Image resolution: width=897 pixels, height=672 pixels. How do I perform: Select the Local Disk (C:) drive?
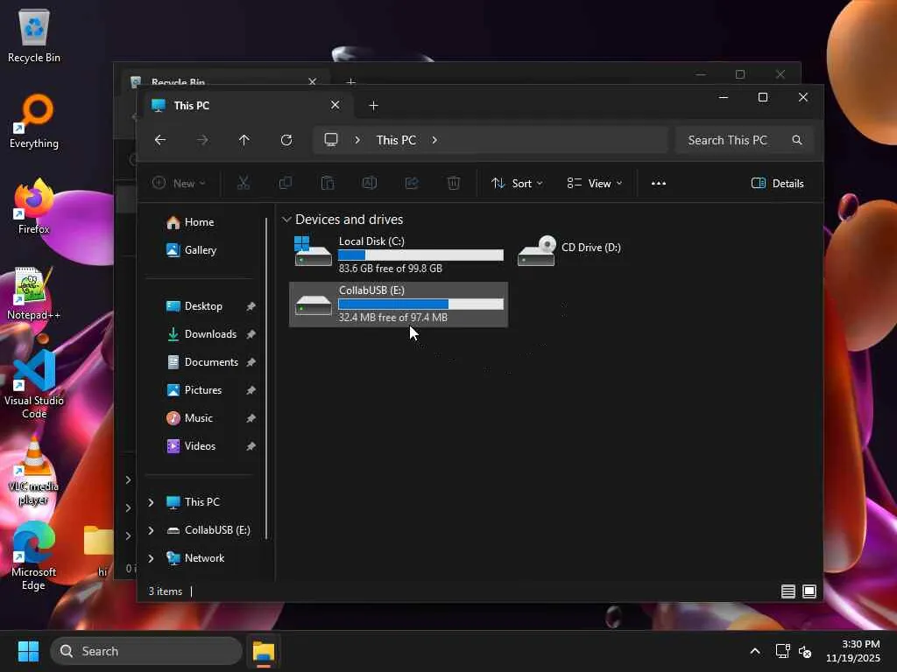pyautogui.click(x=399, y=255)
